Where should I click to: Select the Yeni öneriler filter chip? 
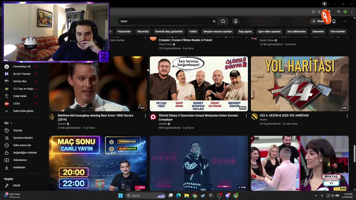click(x=338, y=31)
